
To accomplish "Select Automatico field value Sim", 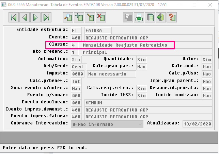I will [x=76, y=59].
